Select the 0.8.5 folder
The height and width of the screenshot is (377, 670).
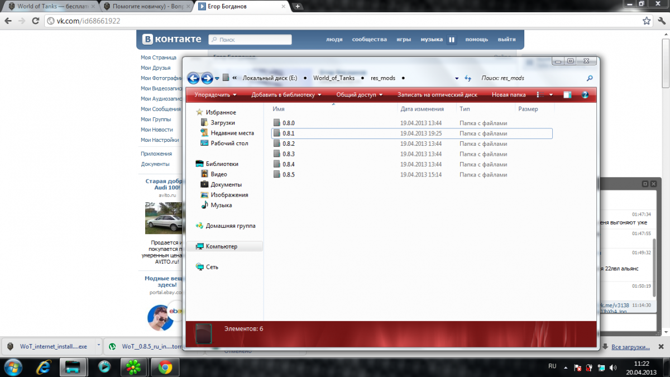pyautogui.click(x=288, y=175)
